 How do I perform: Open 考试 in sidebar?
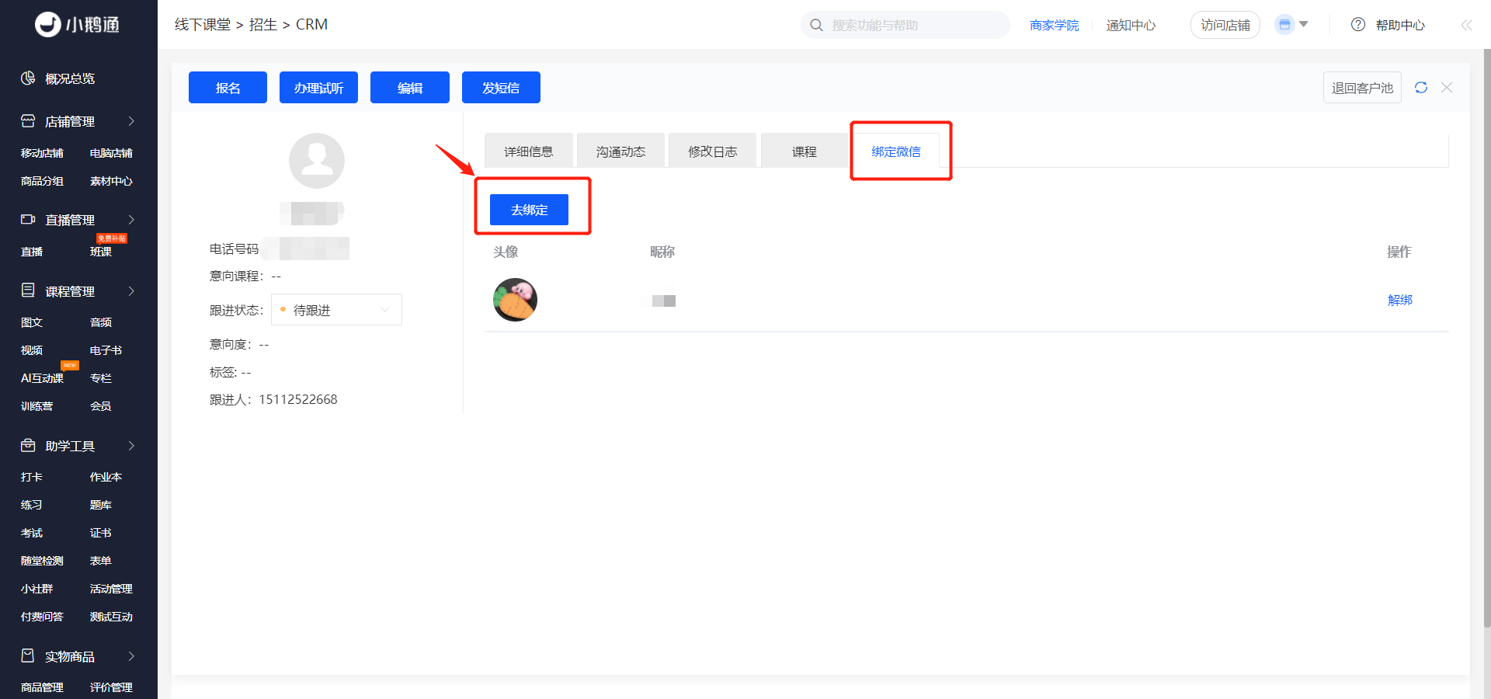click(32, 533)
